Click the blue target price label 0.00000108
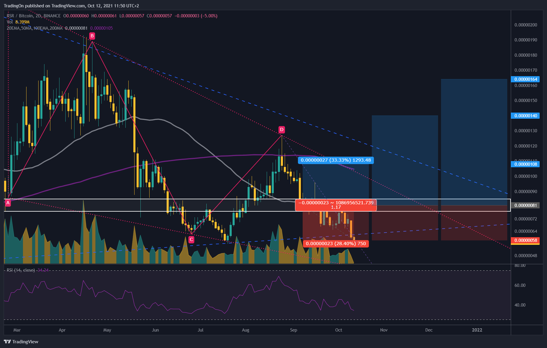This screenshot has width=547, height=348. point(526,164)
